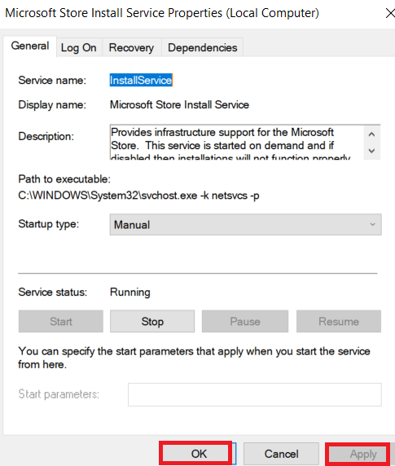
Task: Close the Service Properties dialog with X
Action: point(390,13)
